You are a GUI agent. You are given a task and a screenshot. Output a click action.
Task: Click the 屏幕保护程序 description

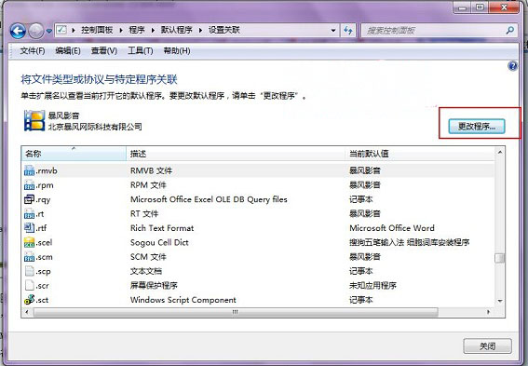click(154, 286)
